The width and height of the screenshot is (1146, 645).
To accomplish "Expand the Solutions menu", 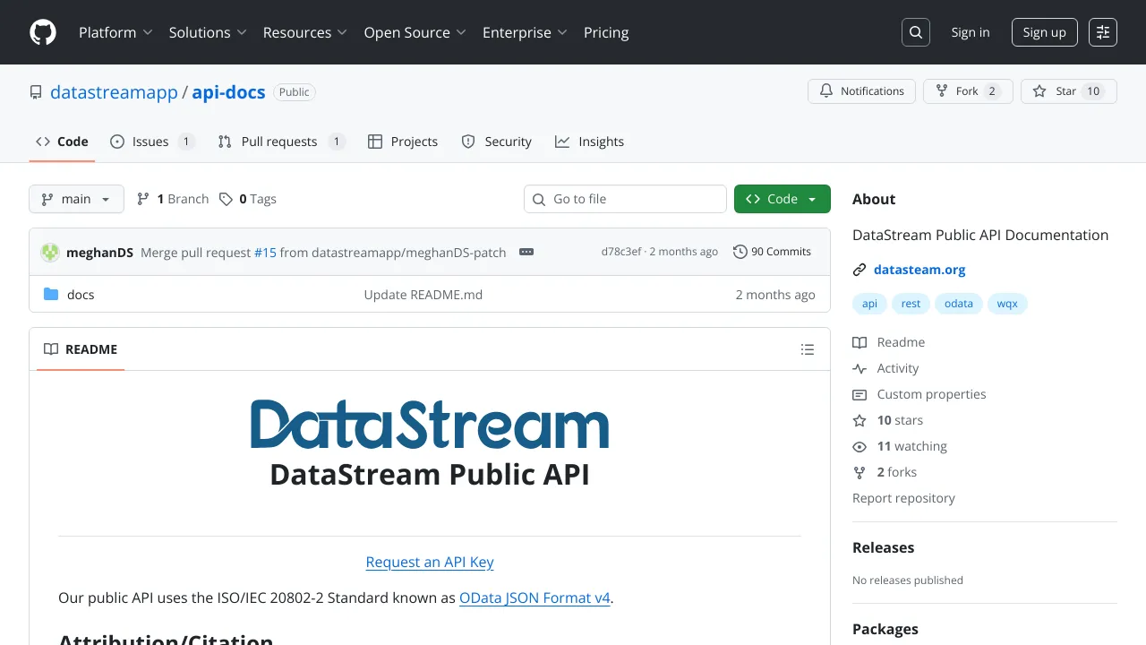I will click(x=208, y=32).
